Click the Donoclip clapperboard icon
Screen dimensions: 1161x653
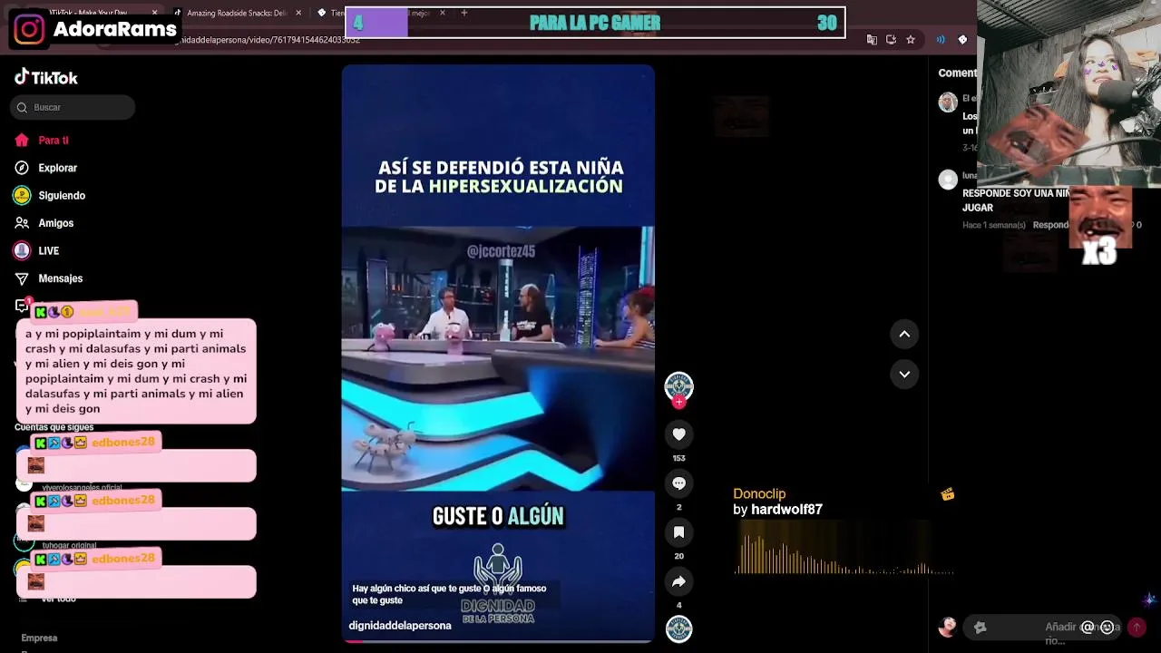(947, 494)
